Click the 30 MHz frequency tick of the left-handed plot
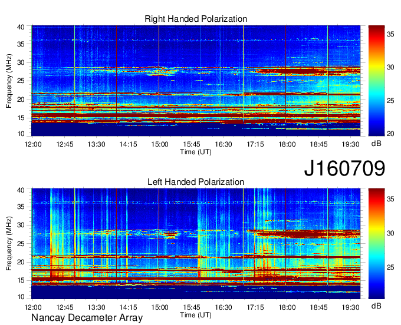The height and width of the screenshot is (325, 401). 21,225
